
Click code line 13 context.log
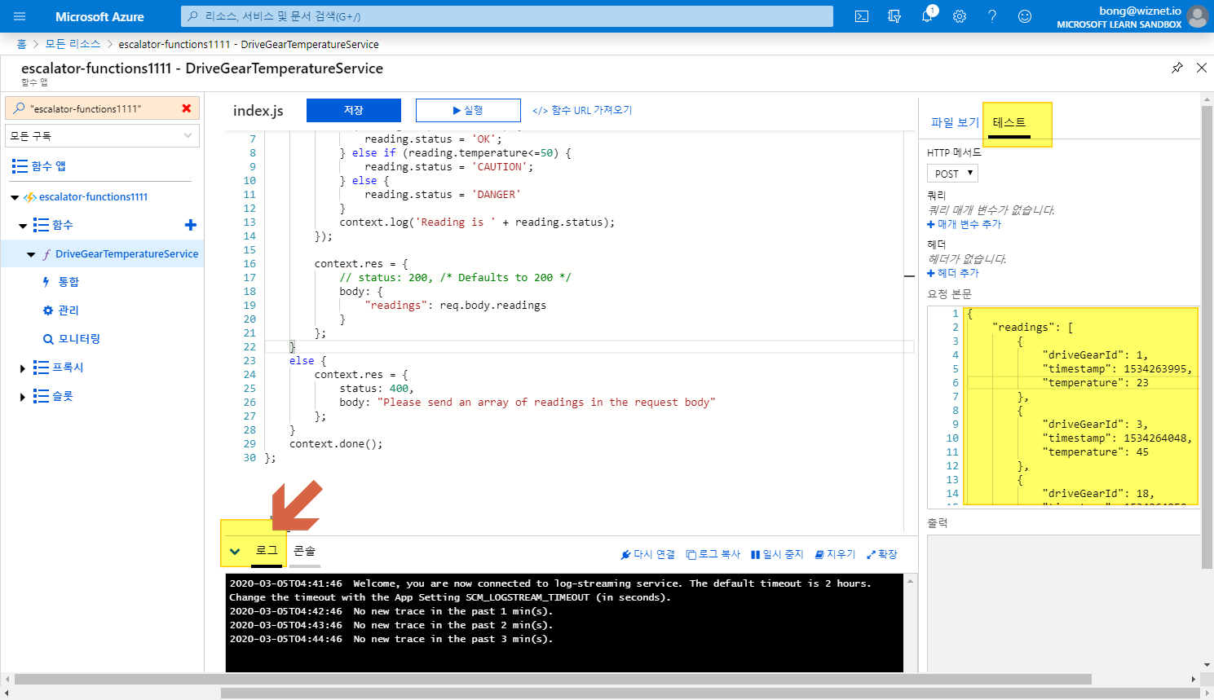pos(477,222)
